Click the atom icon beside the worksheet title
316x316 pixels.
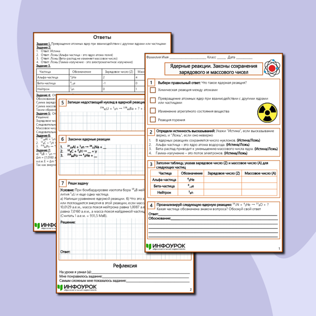tap(270, 68)
